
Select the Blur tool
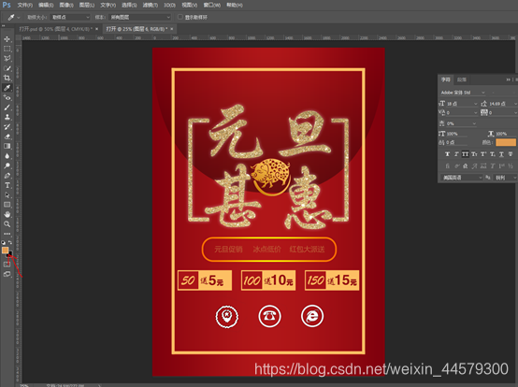[x=7, y=156]
